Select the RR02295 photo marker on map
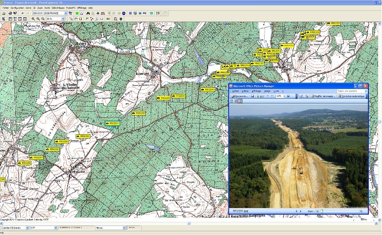Screen dimensions: 382x235 [x=208, y=89]
